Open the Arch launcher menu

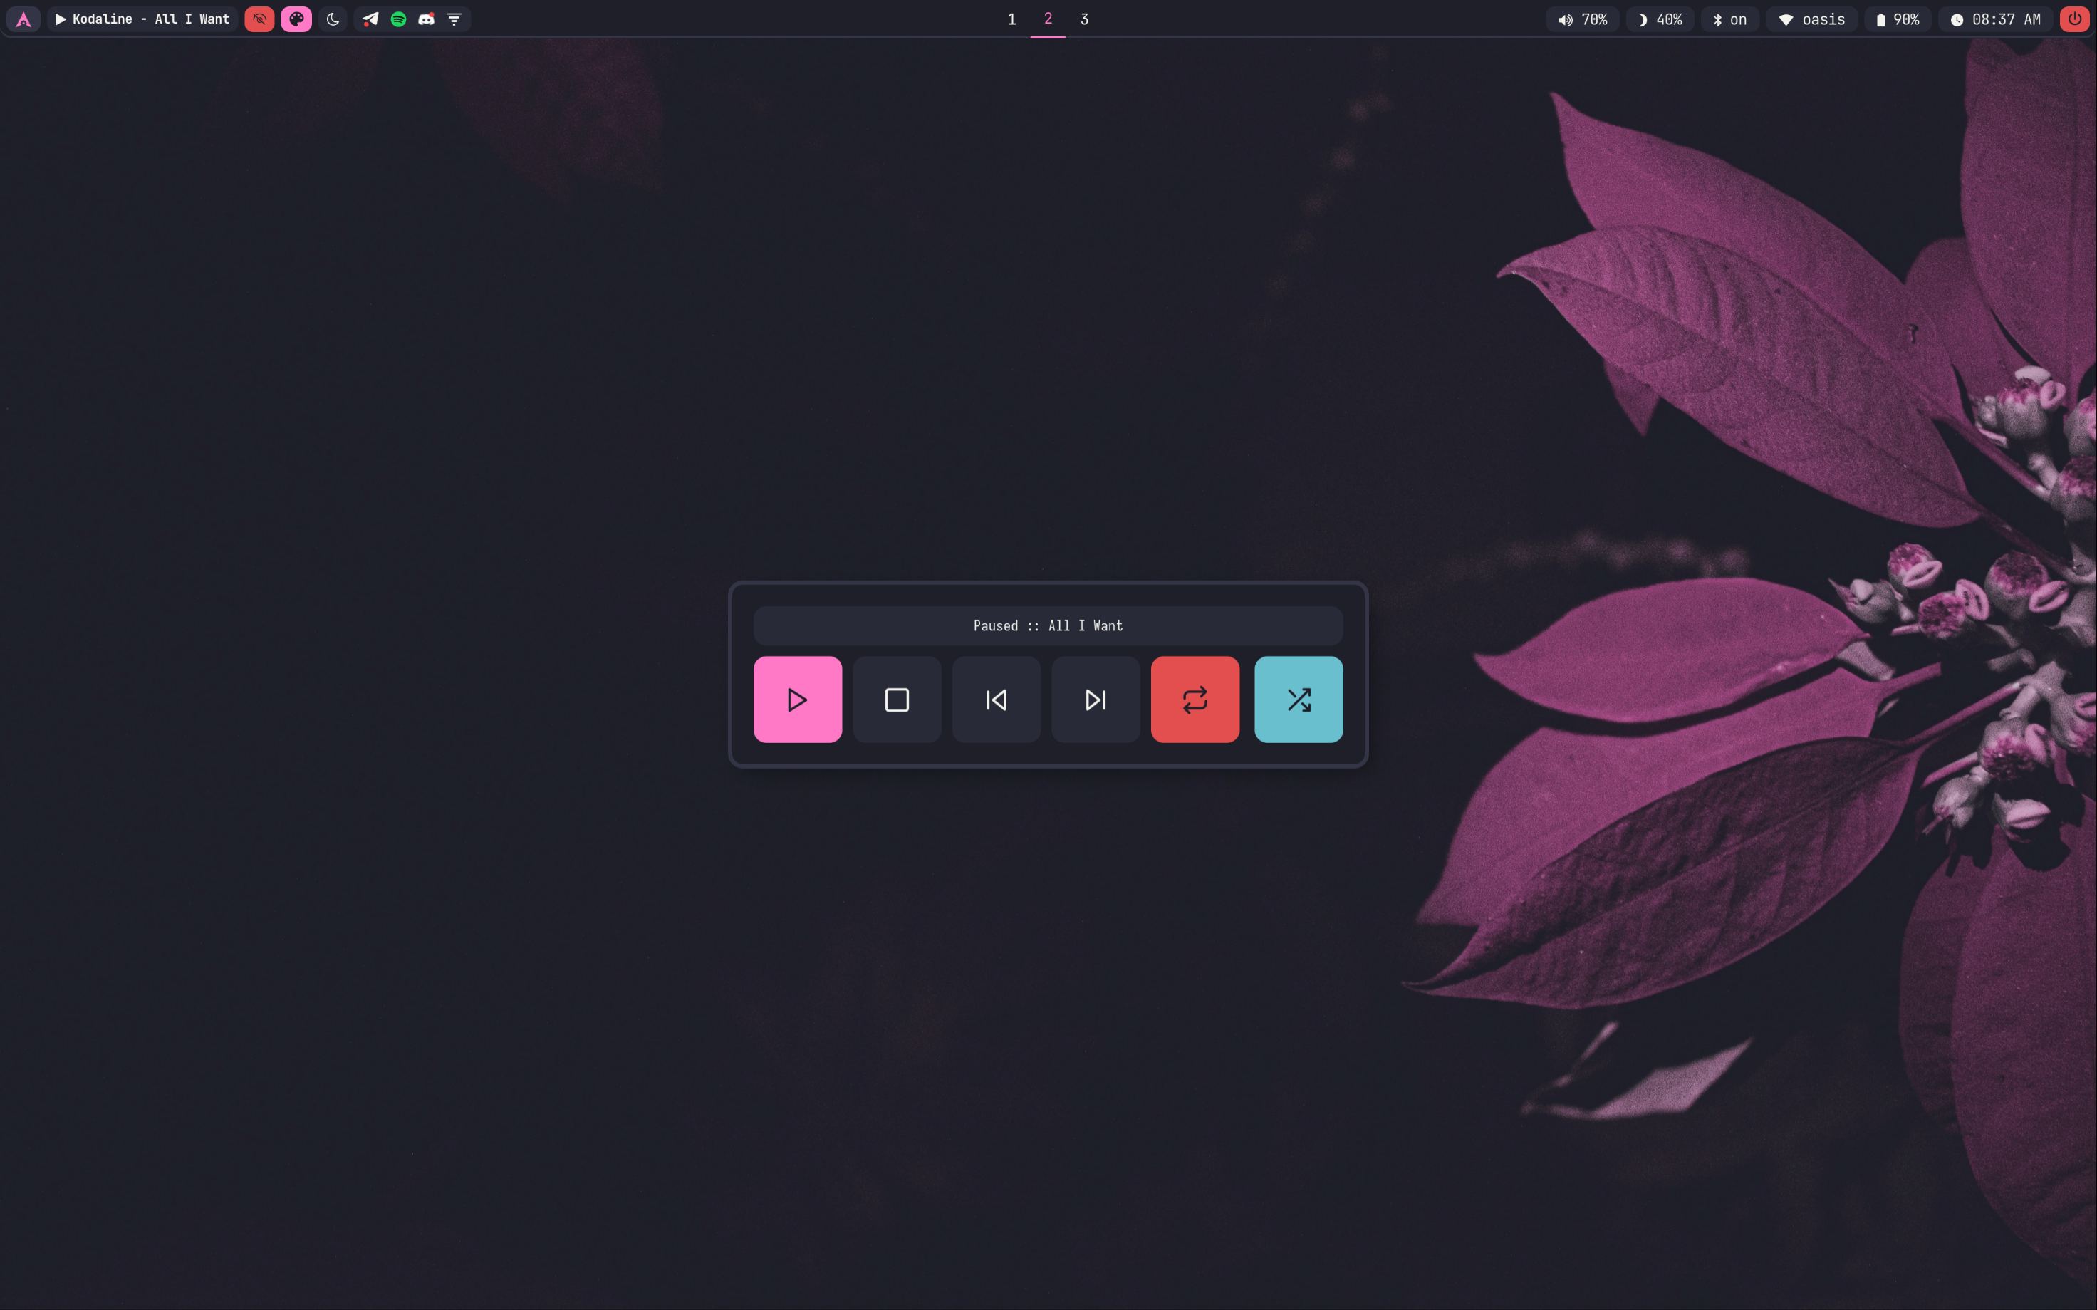click(24, 19)
